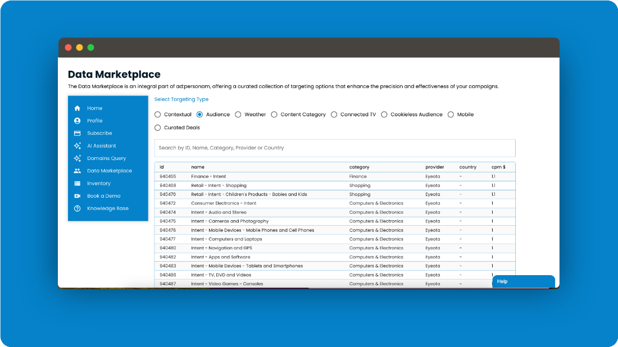Click the Select Targeting Type heading
The width and height of the screenshot is (618, 347).
tap(181, 99)
